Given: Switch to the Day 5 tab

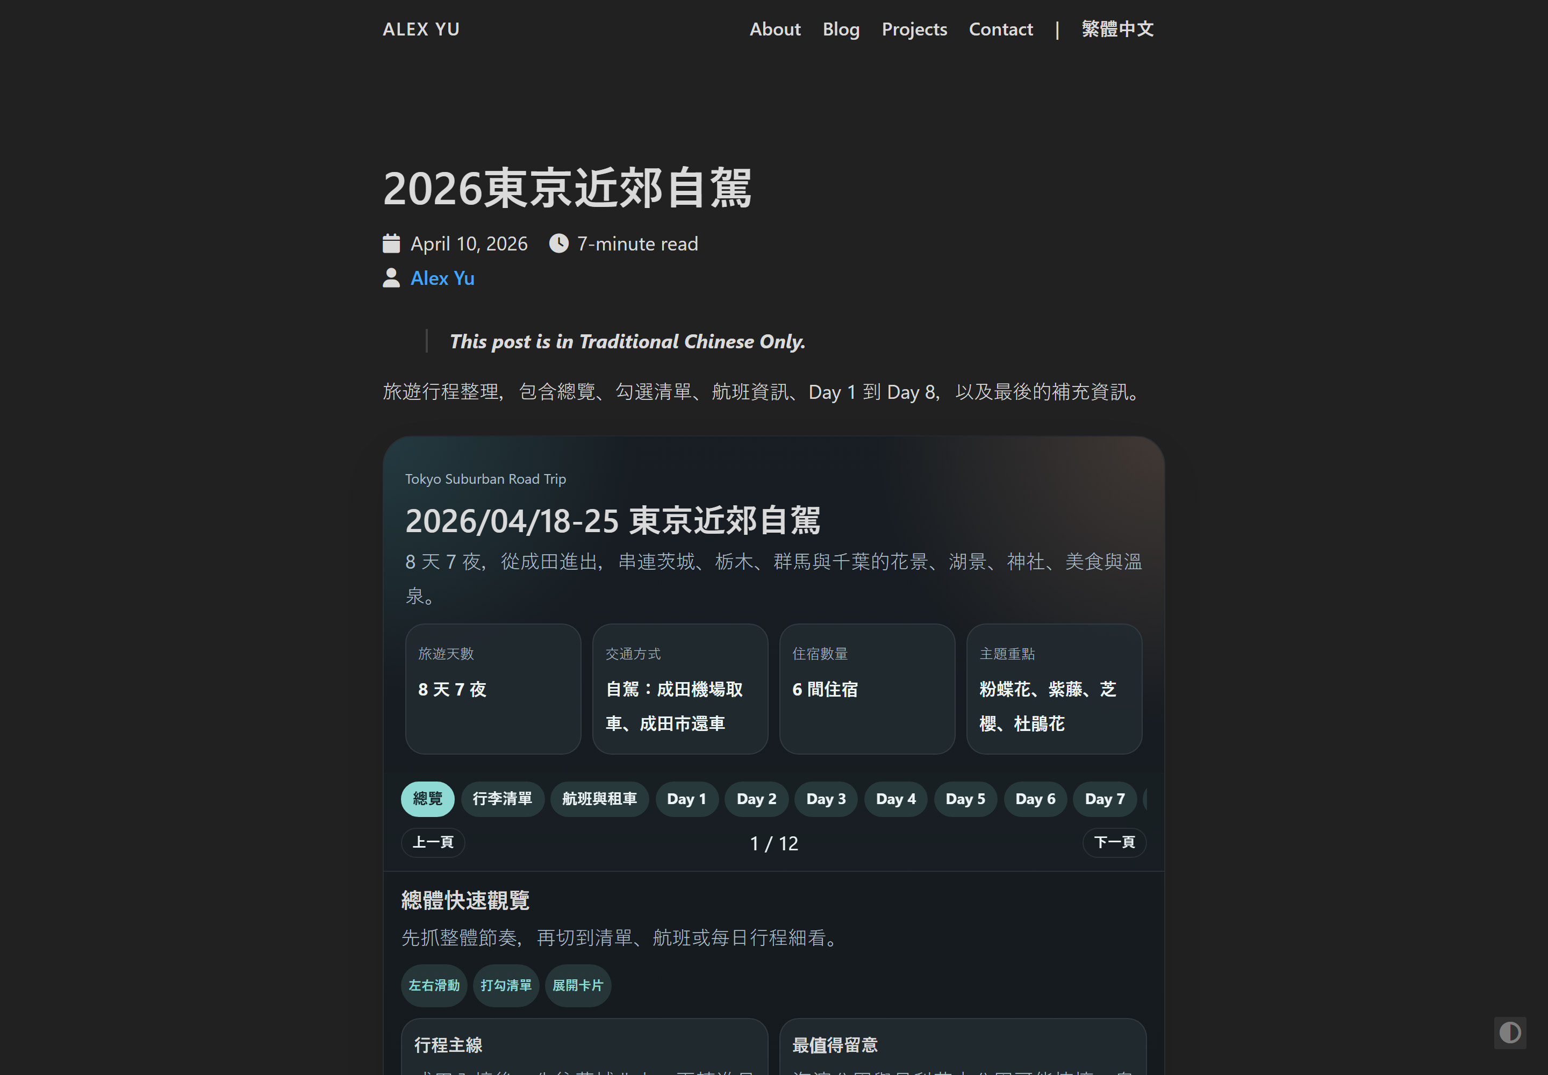Looking at the screenshot, I should [965, 799].
